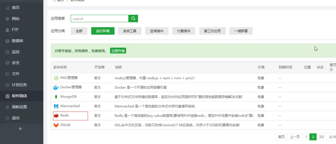336x144 pixels.
Task: Click the PM2 manager node.js icon
Action: 56,78
